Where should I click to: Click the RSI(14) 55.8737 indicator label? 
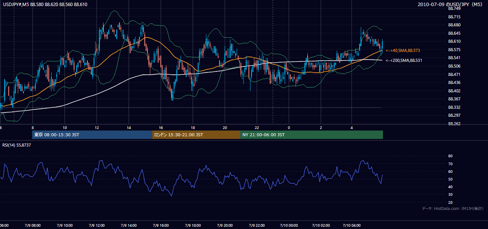pos(17,145)
